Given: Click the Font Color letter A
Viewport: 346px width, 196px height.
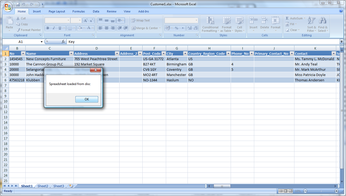Looking at the screenshot, I should (89, 28).
